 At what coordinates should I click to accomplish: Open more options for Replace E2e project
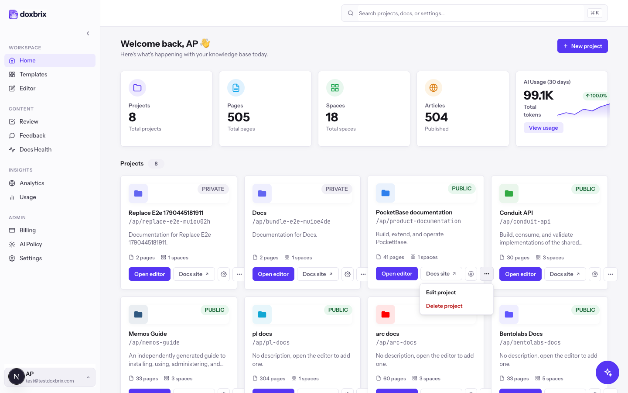coord(239,274)
